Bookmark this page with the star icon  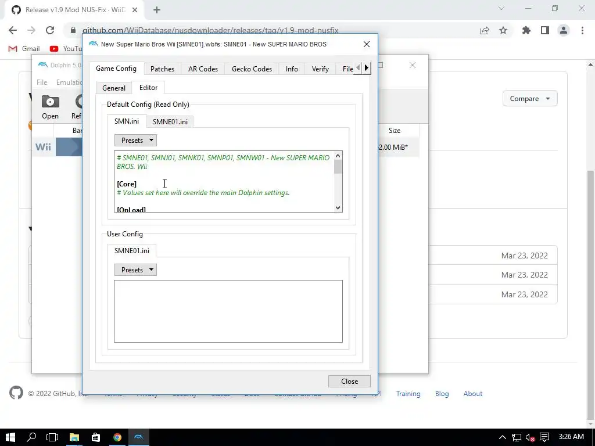[503, 30]
